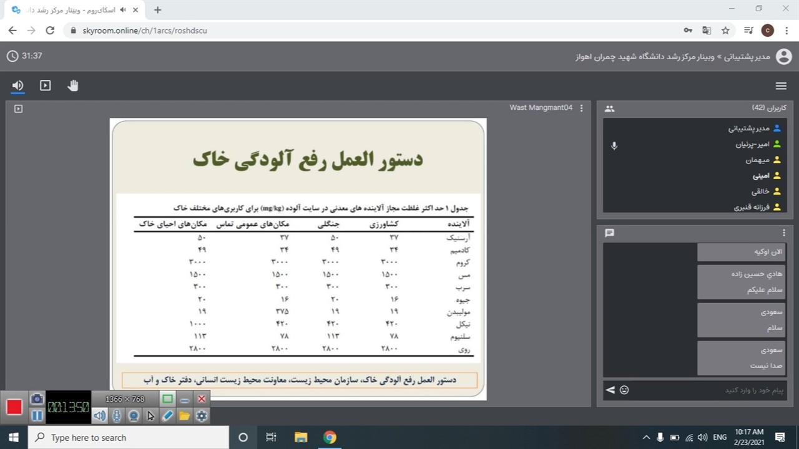Open the recorder settings gear

(x=202, y=415)
